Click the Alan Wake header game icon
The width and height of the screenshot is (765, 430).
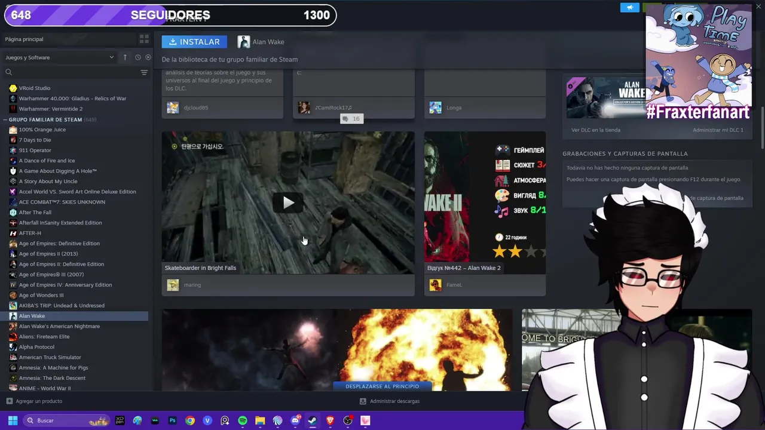(x=243, y=42)
